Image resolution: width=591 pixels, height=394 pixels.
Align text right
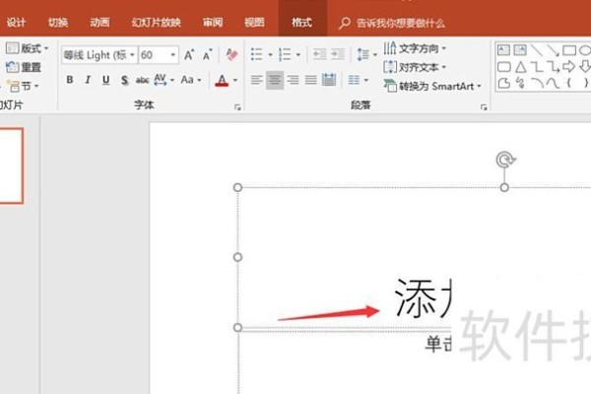click(293, 80)
